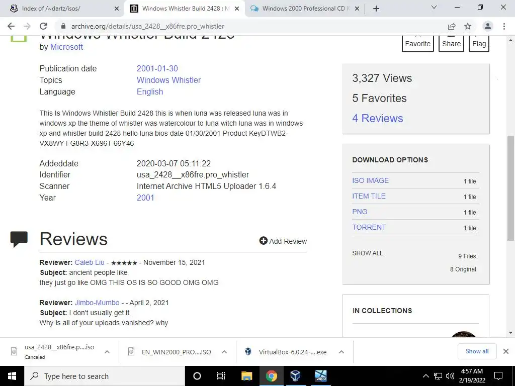The height and width of the screenshot is (386, 515).
Task: Download the ISO IMAGE file
Action: coord(370,180)
